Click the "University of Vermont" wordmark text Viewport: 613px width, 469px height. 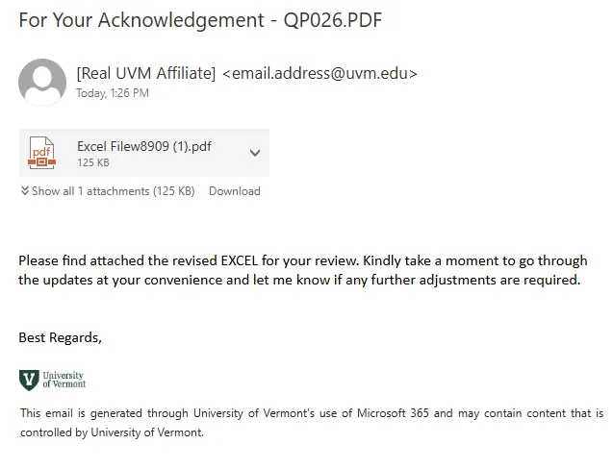pyautogui.click(x=64, y=380)
